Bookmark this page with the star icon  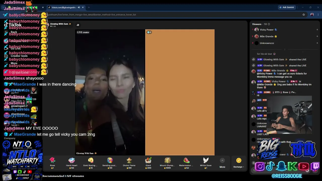pyautogui.click(x=304, y=15)
